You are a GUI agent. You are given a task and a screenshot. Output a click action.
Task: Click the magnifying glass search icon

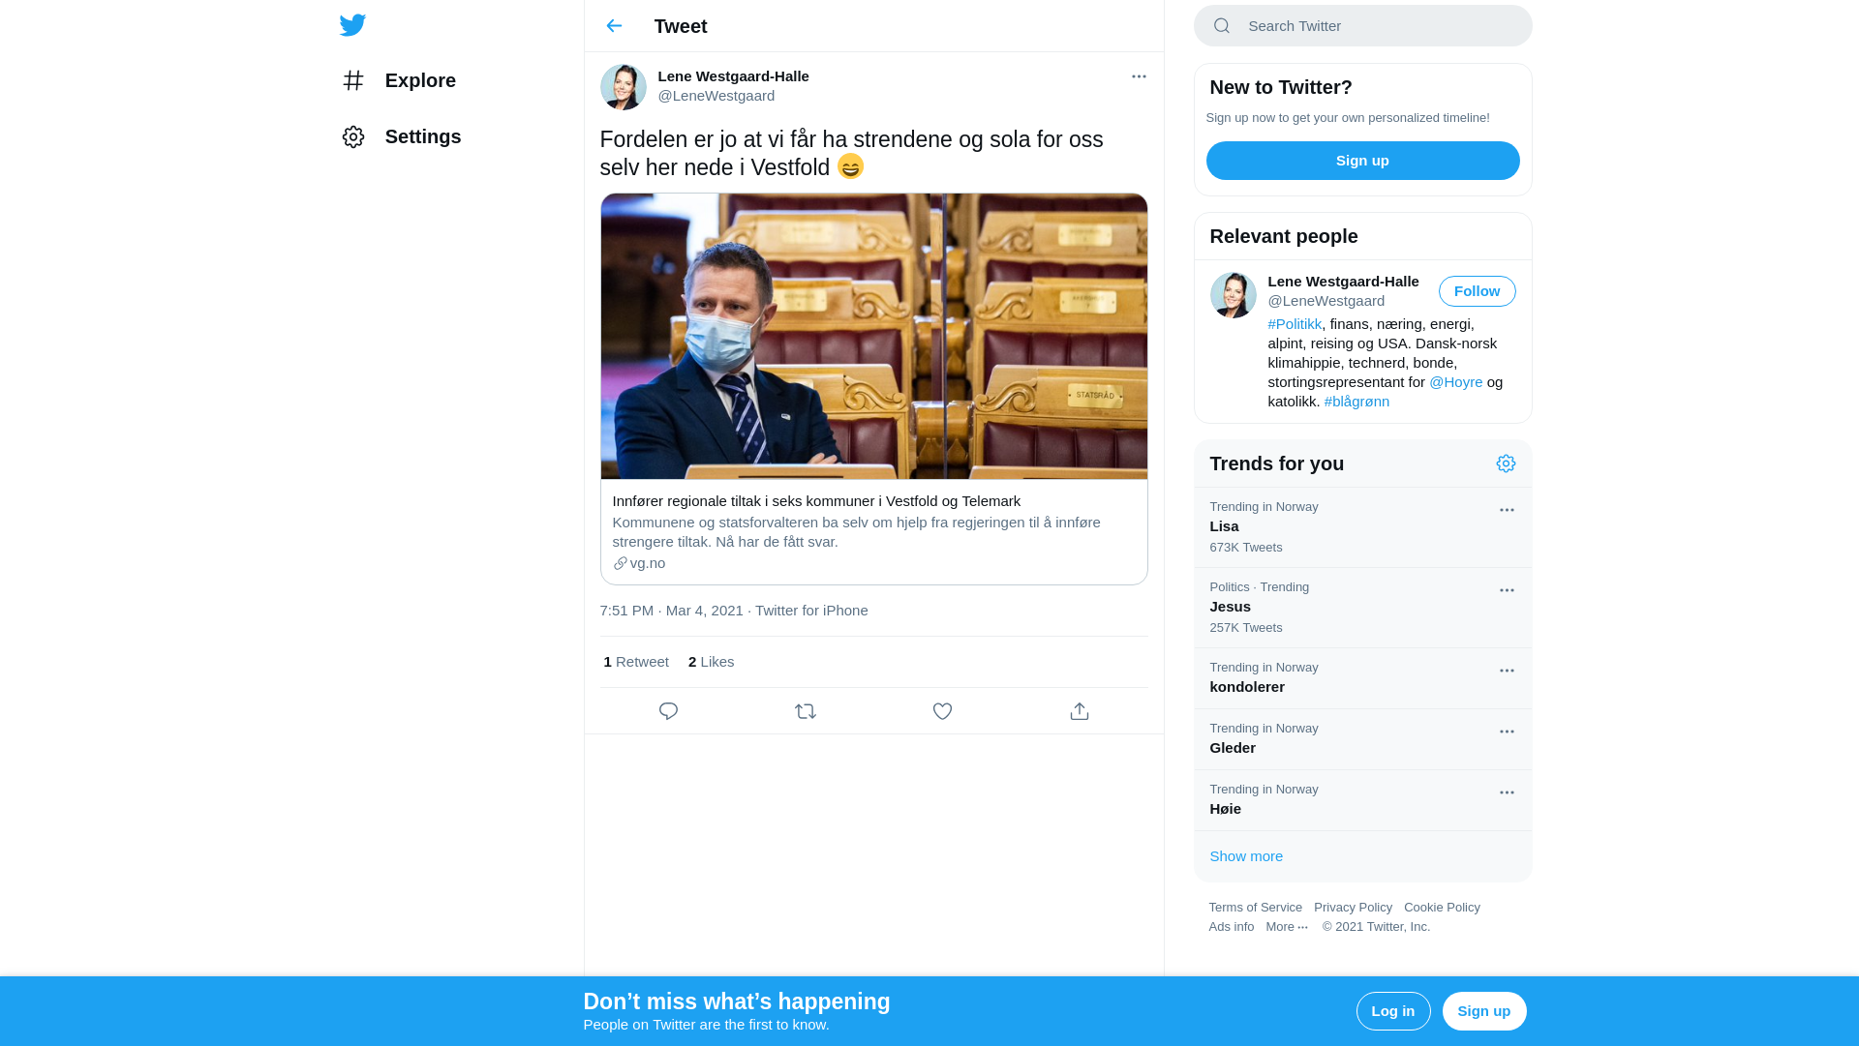click(x=1222, y=26)
